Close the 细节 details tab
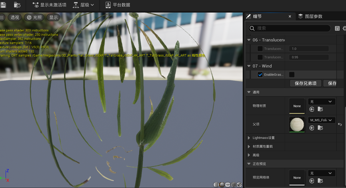This screenshot has height=188, width=346. [x=290, y=16]
